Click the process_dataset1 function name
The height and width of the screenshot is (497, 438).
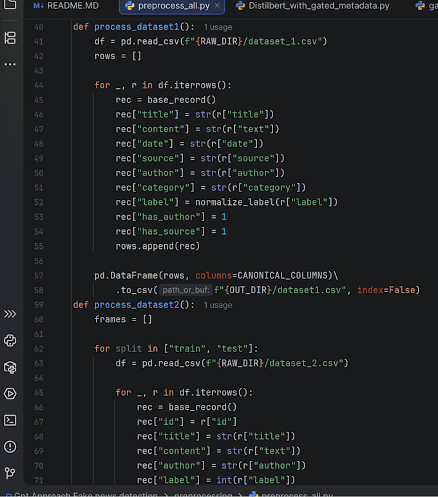pos(137,27)
